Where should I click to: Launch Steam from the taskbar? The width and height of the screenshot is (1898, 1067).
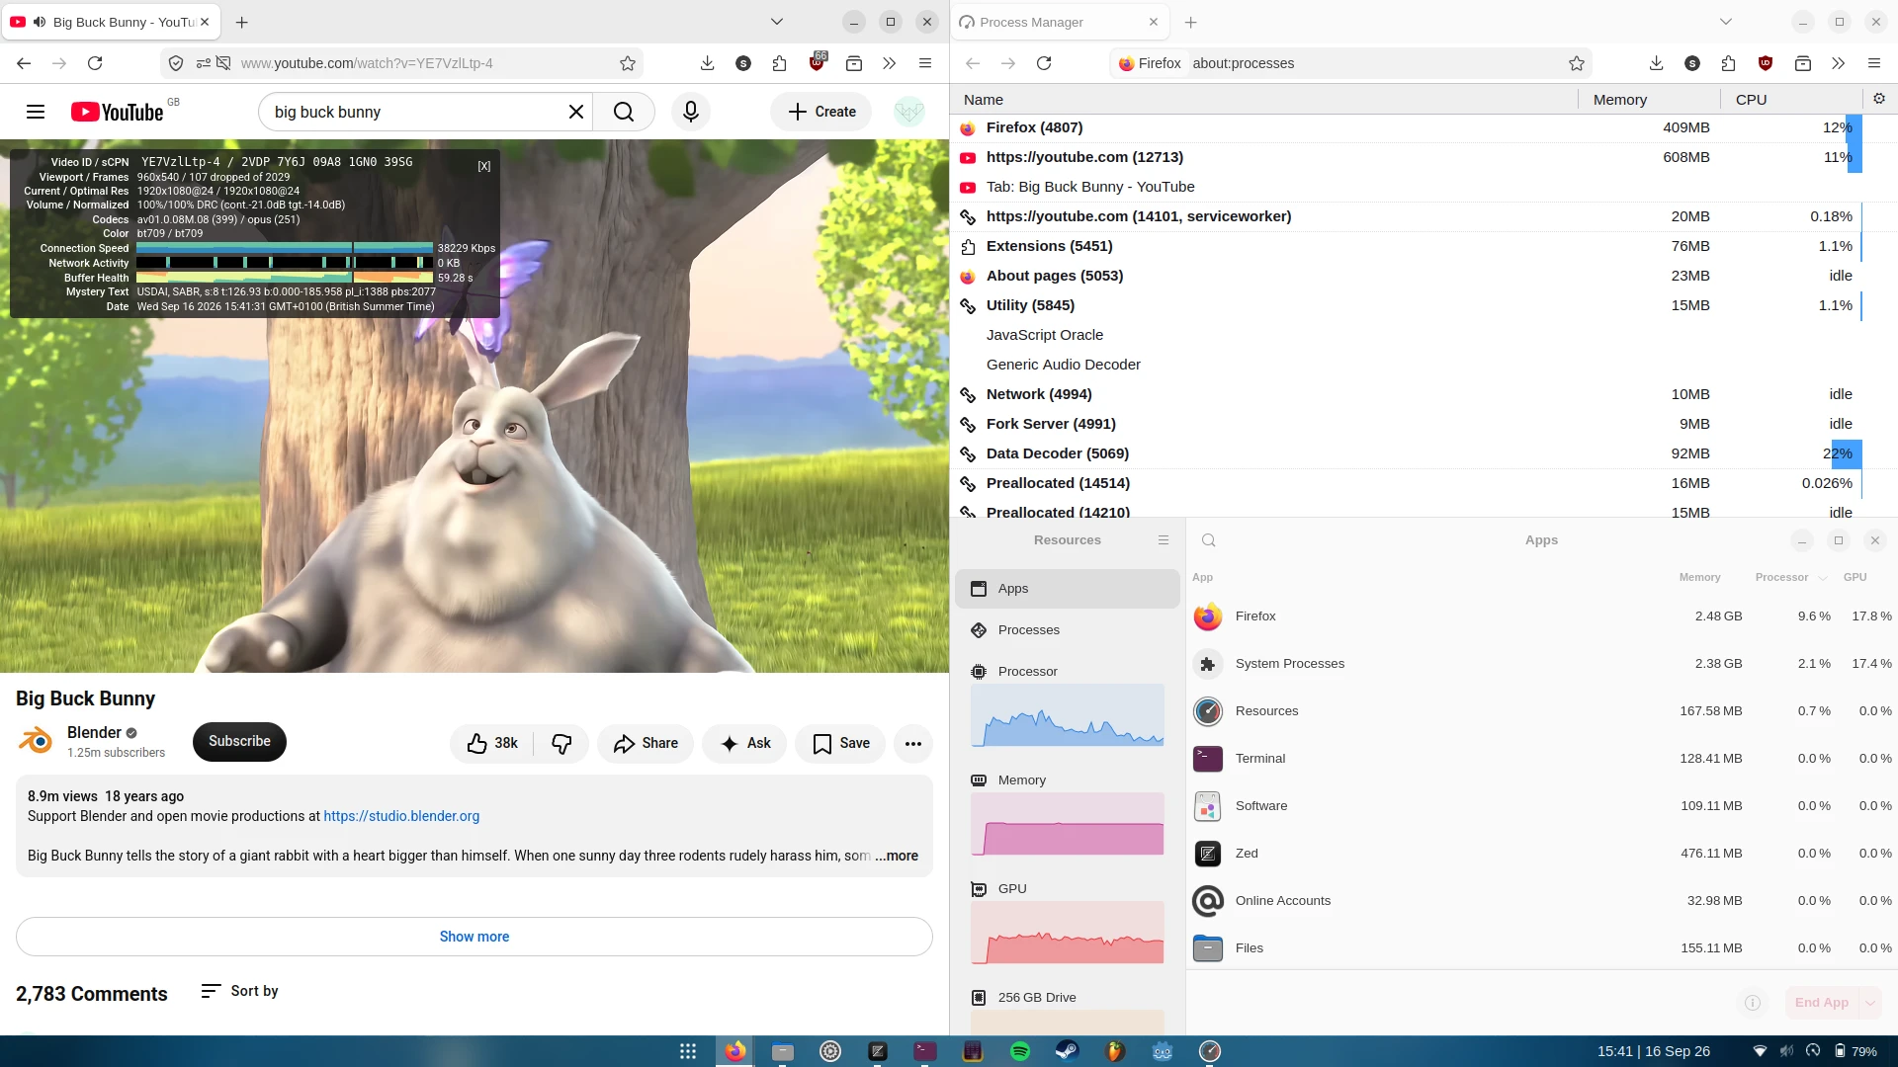(1068, 1051)
